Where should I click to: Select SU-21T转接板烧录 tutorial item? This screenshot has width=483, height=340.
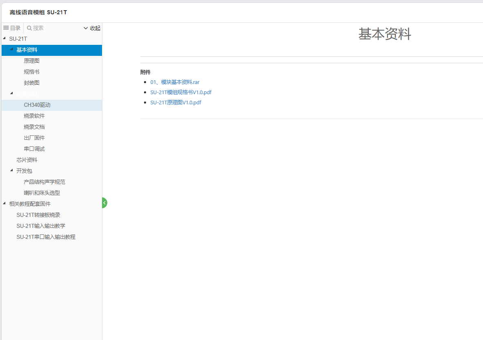tap(38, 215)
